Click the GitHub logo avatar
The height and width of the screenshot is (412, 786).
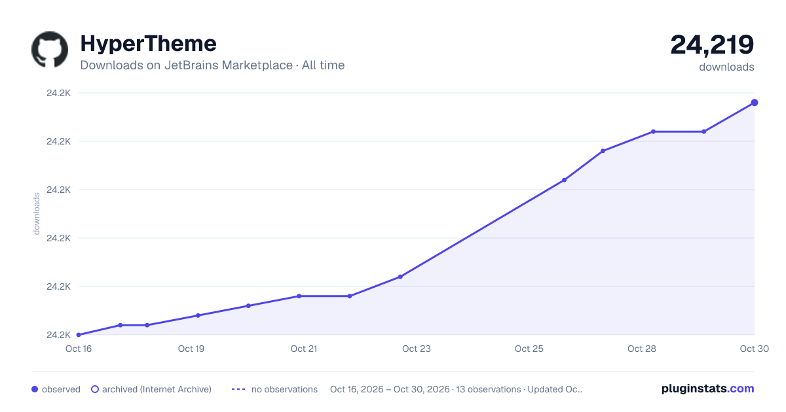50,50
